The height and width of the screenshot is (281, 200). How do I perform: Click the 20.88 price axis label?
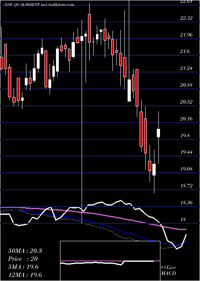click(186, 85)
